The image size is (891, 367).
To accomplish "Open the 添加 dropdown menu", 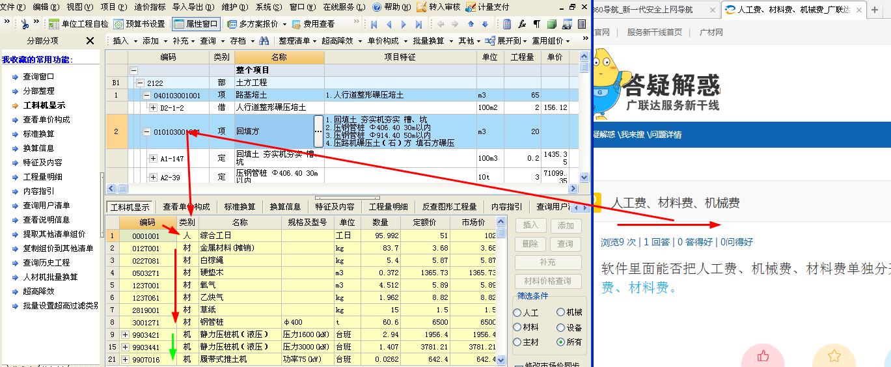I will [x=154, y=40].
